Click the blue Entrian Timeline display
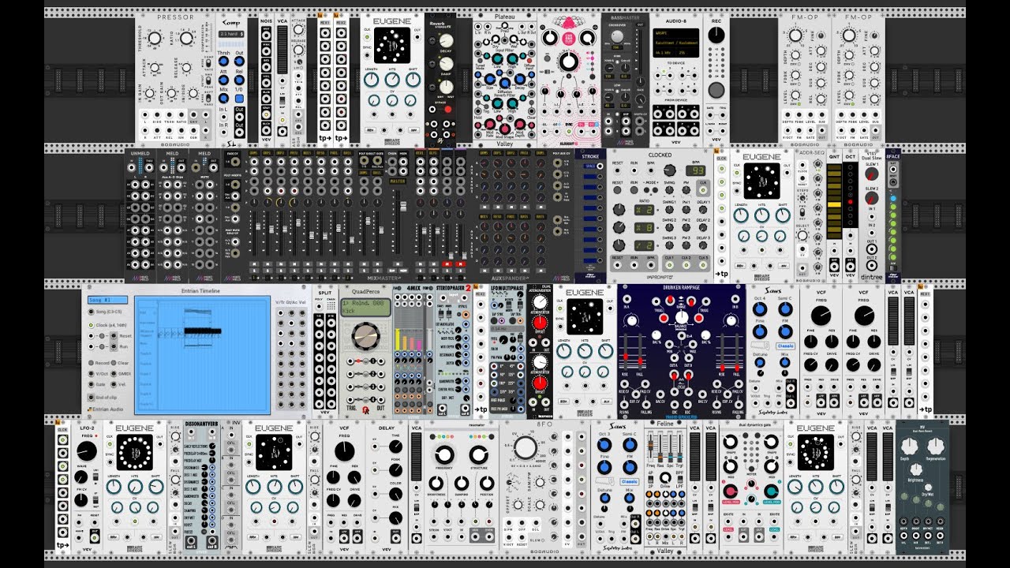The width and height of the screenshot is (1010, 568). click(202, 355)
